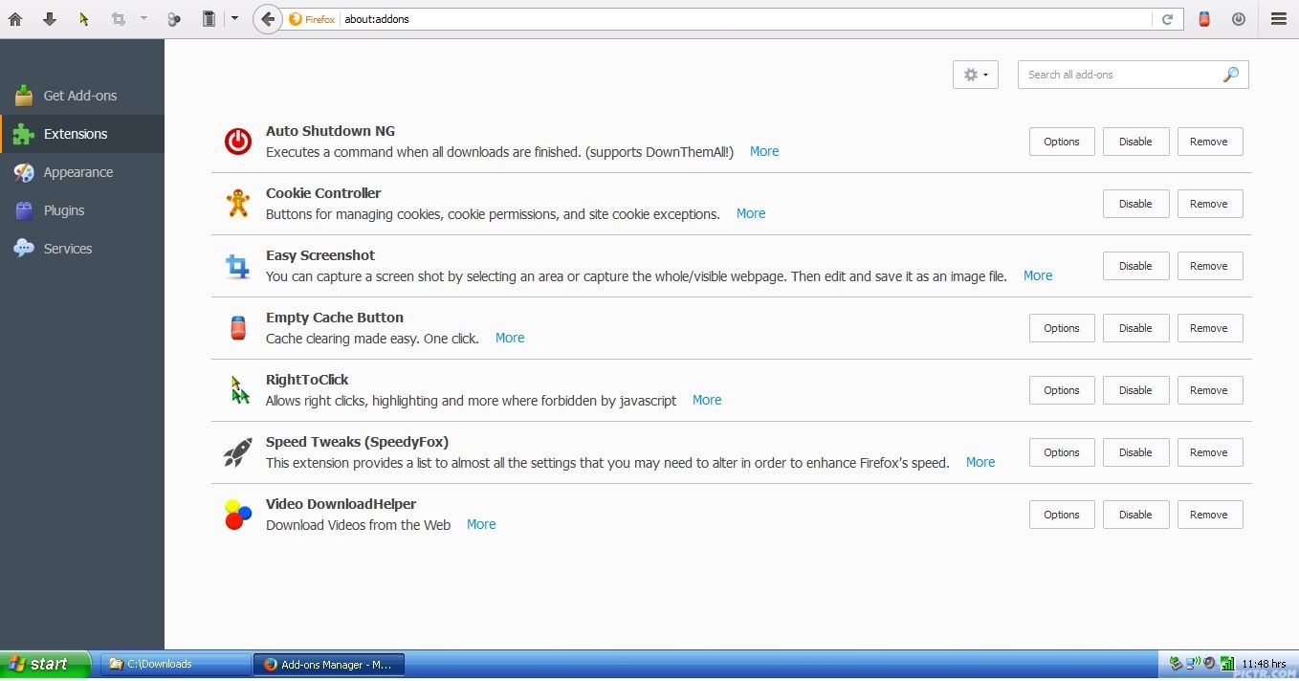Show More about Easy Screenshot

[1038, 275]
